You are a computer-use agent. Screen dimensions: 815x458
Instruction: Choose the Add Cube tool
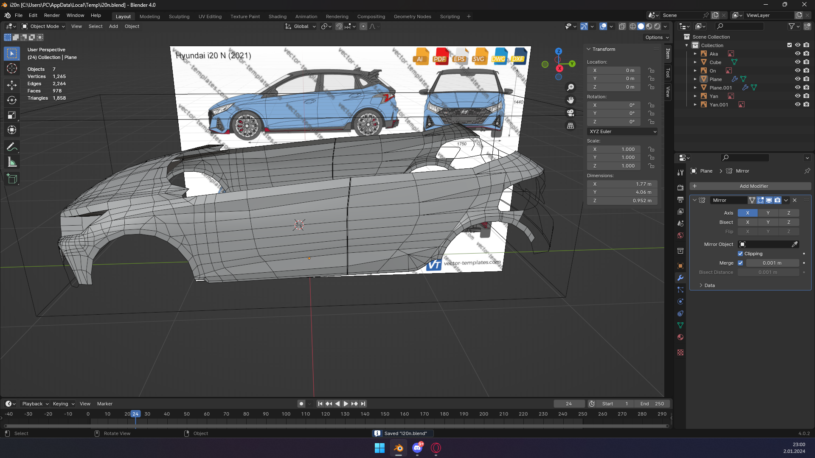click(x=12, y=179)
